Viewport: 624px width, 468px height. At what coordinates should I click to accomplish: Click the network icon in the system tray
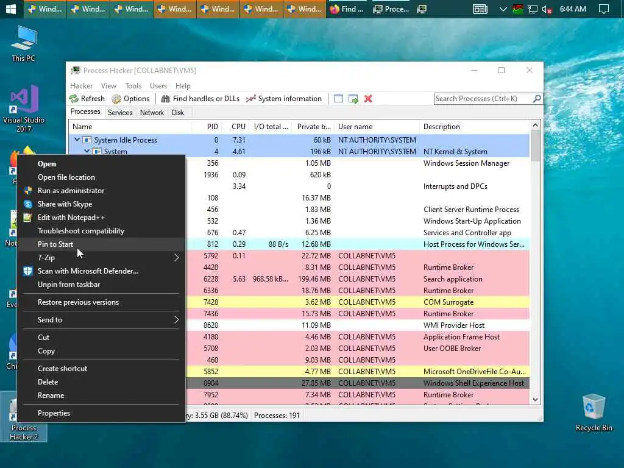click(x=532, y=9)
